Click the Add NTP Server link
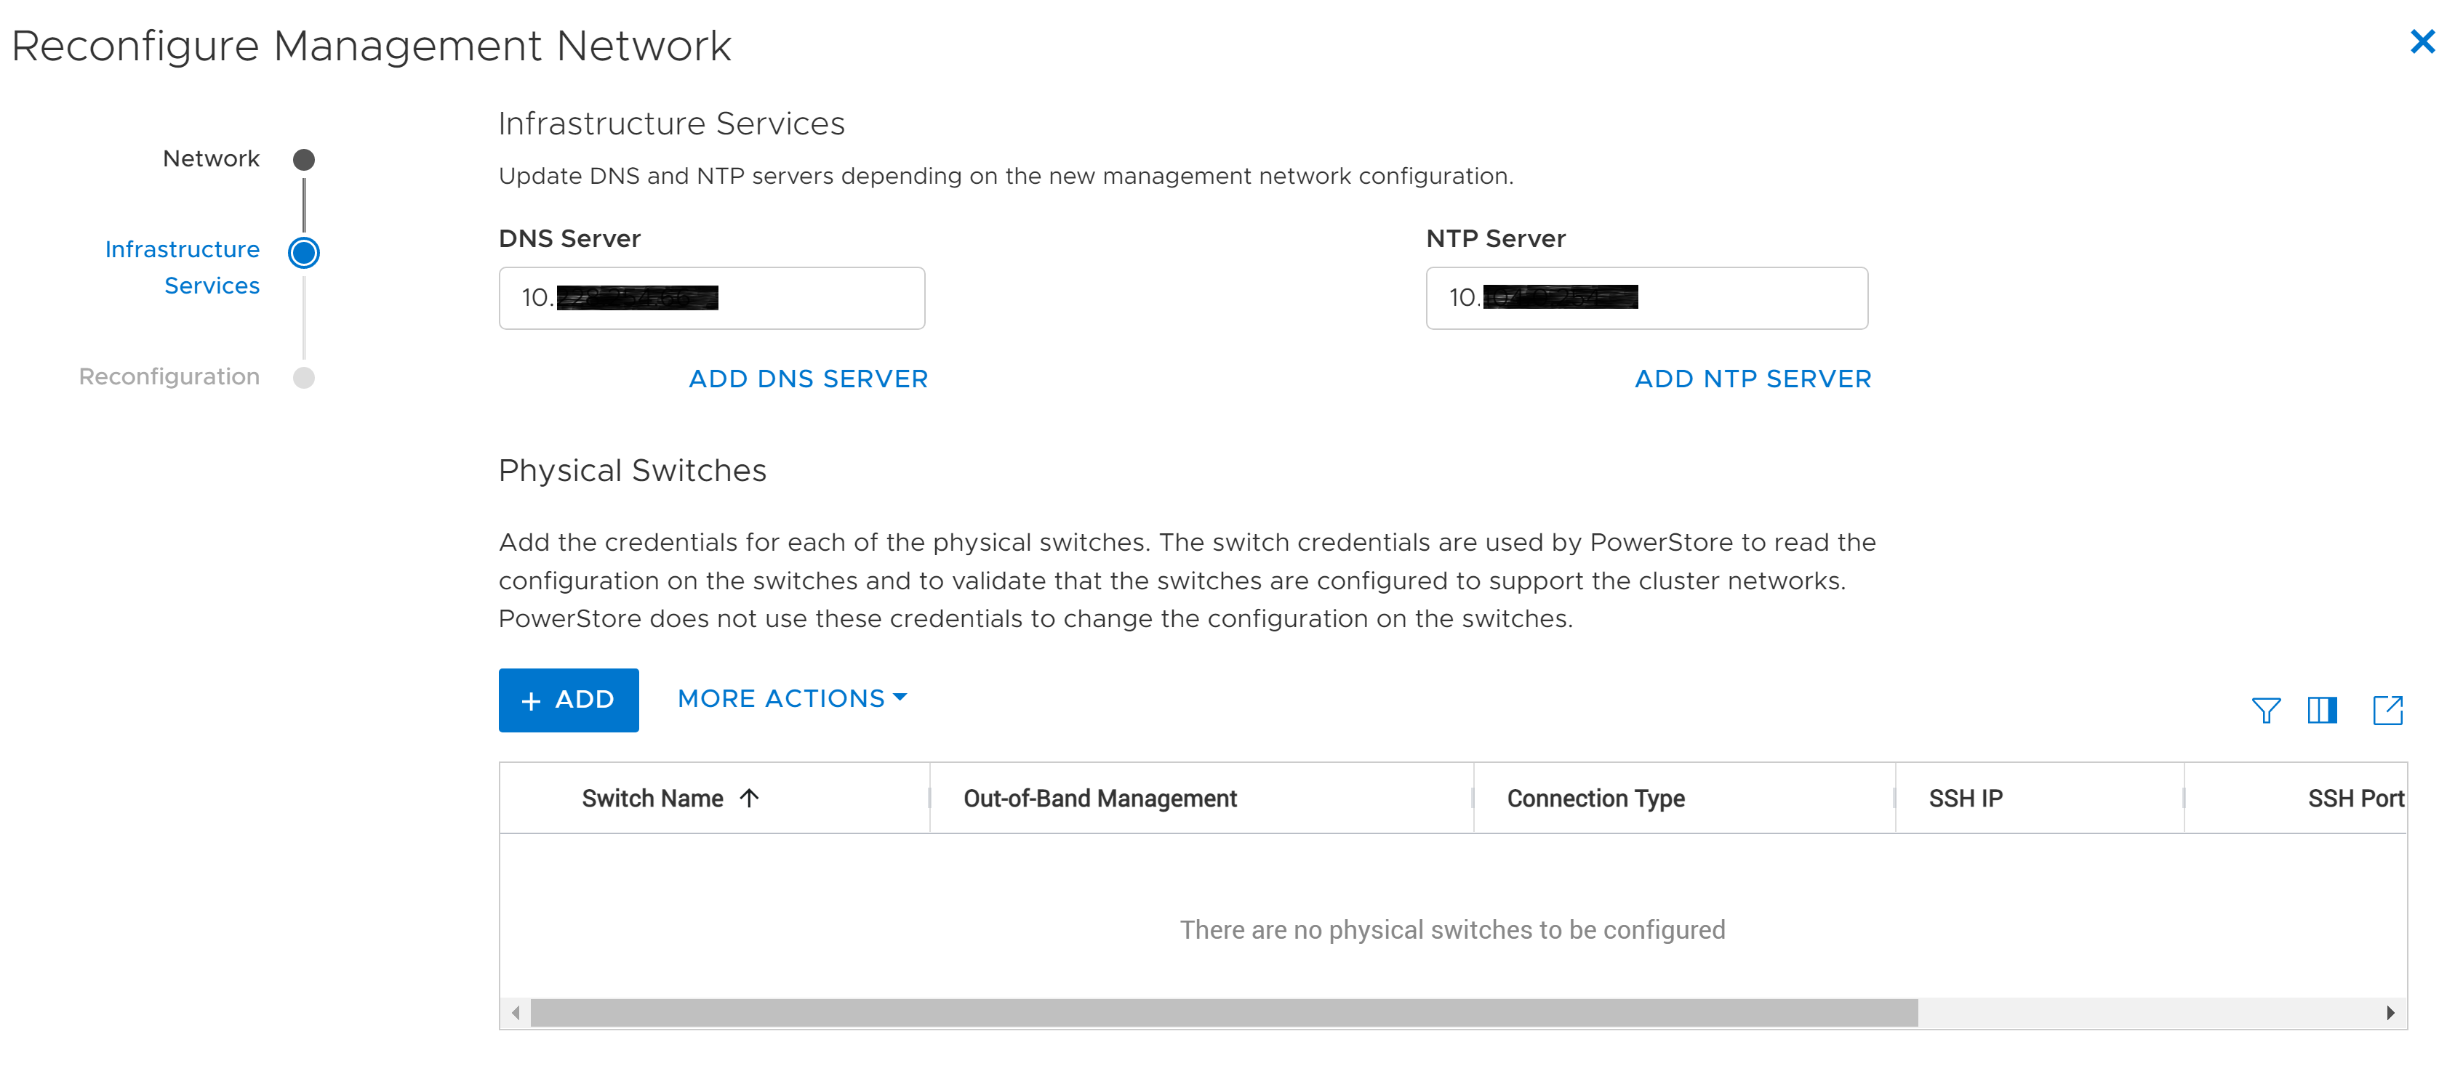 (x=1753, y=379)
